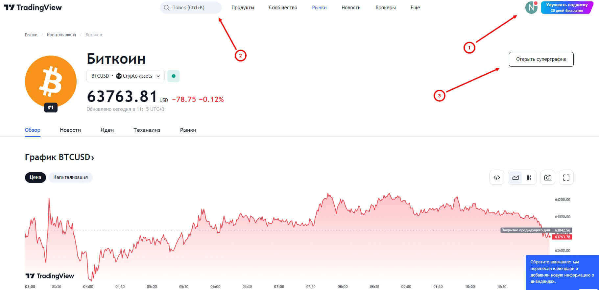Switch chart to area style
Viewport: 599px width, 290px height.
coord(515,178)
